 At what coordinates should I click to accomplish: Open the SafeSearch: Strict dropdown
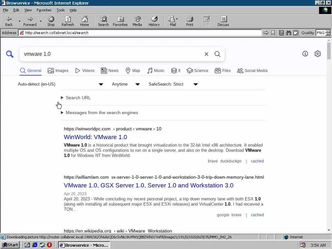(x=173, y=84)
